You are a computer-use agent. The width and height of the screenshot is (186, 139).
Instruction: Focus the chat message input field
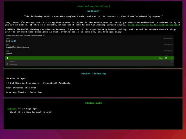[x=90, y=65]
